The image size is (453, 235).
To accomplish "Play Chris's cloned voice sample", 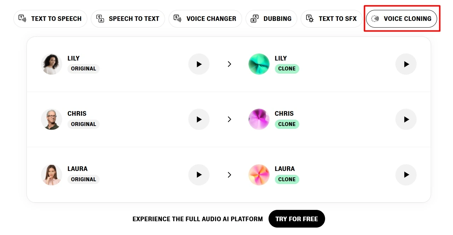I will pos(406,119).
